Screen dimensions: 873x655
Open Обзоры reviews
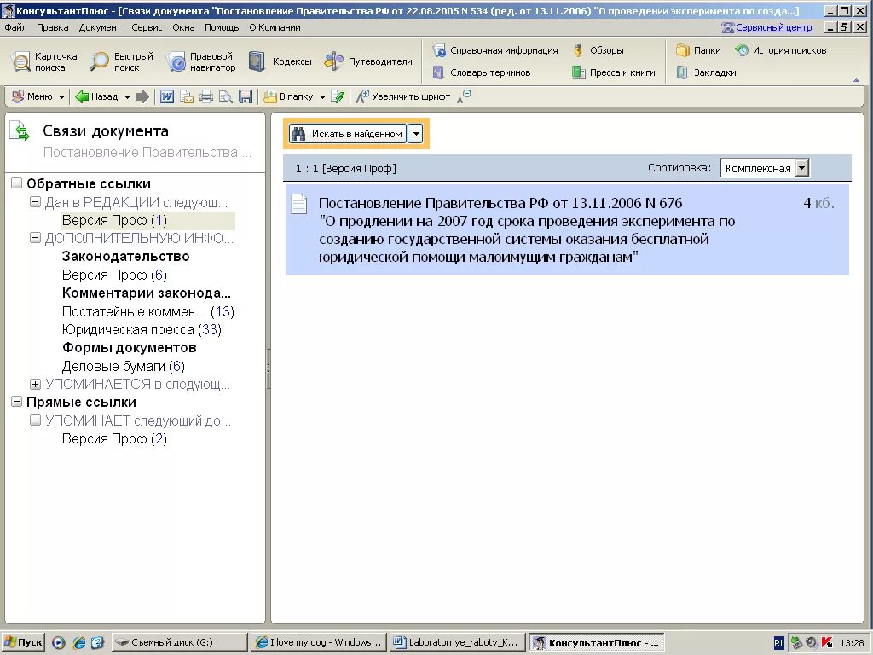598,50
